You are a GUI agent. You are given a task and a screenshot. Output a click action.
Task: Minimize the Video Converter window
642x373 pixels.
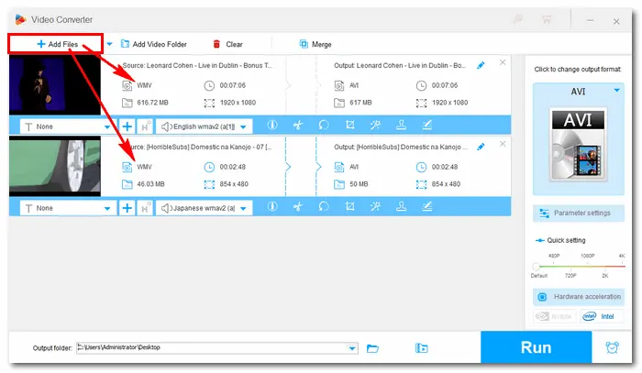[590, 20]
